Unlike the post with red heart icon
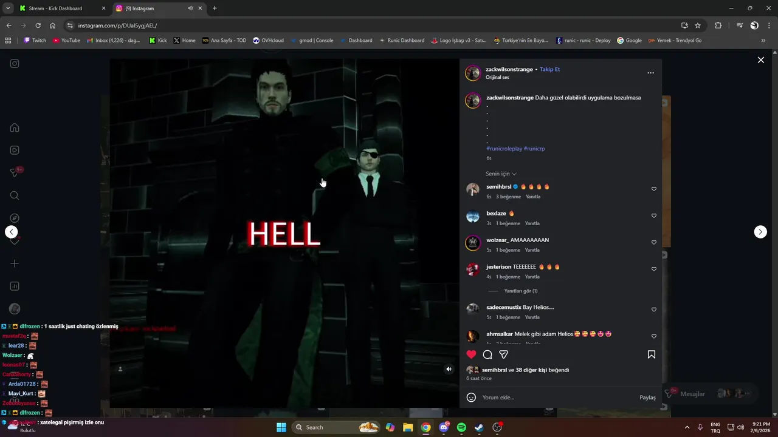The image size is (778, 437). 471,354
